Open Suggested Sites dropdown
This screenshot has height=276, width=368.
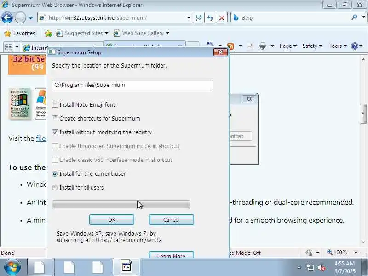[82, 33]
